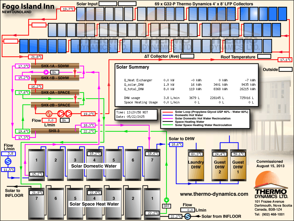Click the Date: 05/22/2025 display
The width and height of the screenshot is (294, 221).
click(130, 117)
